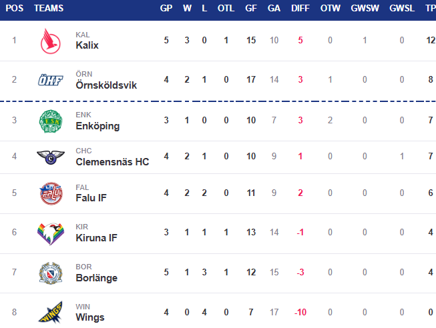The height and width of the screenshot is (328, 436).
Task: Click the Borlänge round crest logo
Action: [x=51, y=273]
